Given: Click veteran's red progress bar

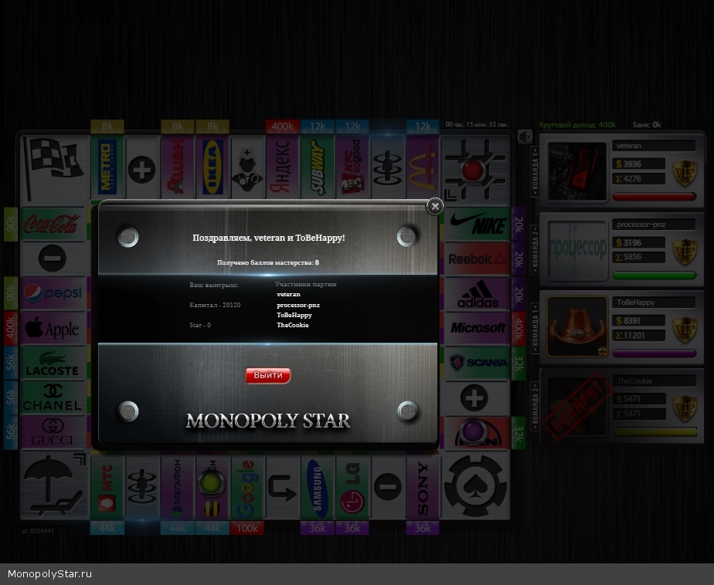Looking at the screenshot, I should point(654,197).
